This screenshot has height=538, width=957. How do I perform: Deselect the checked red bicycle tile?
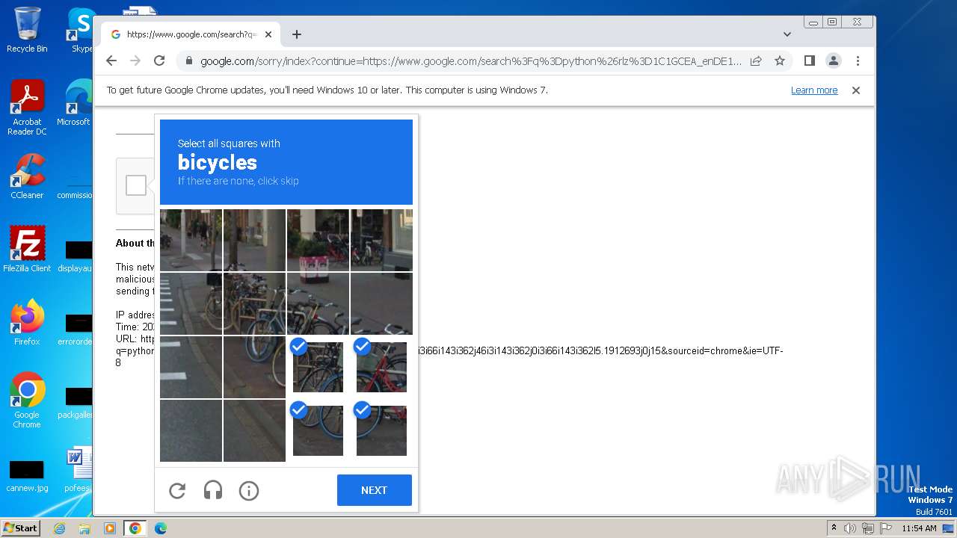(x=381, y=367)
